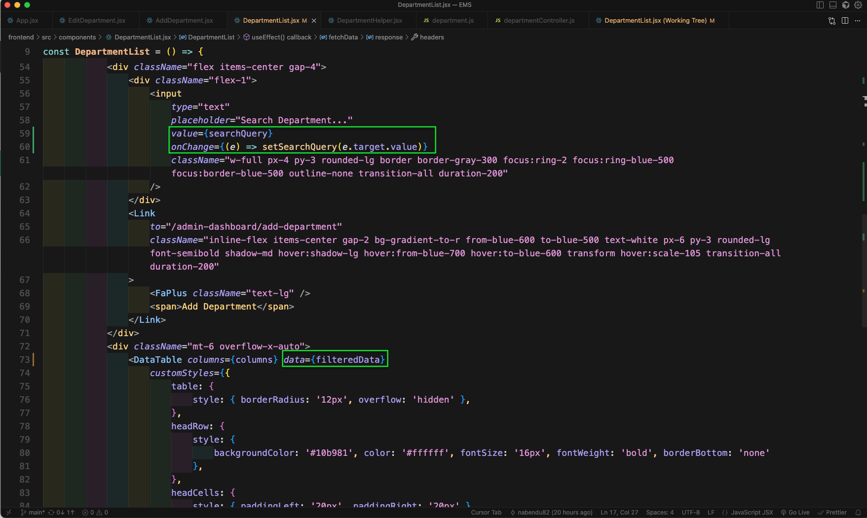Click the FaPlus component on line 68
867x518 pixels.
pos(171,293)
